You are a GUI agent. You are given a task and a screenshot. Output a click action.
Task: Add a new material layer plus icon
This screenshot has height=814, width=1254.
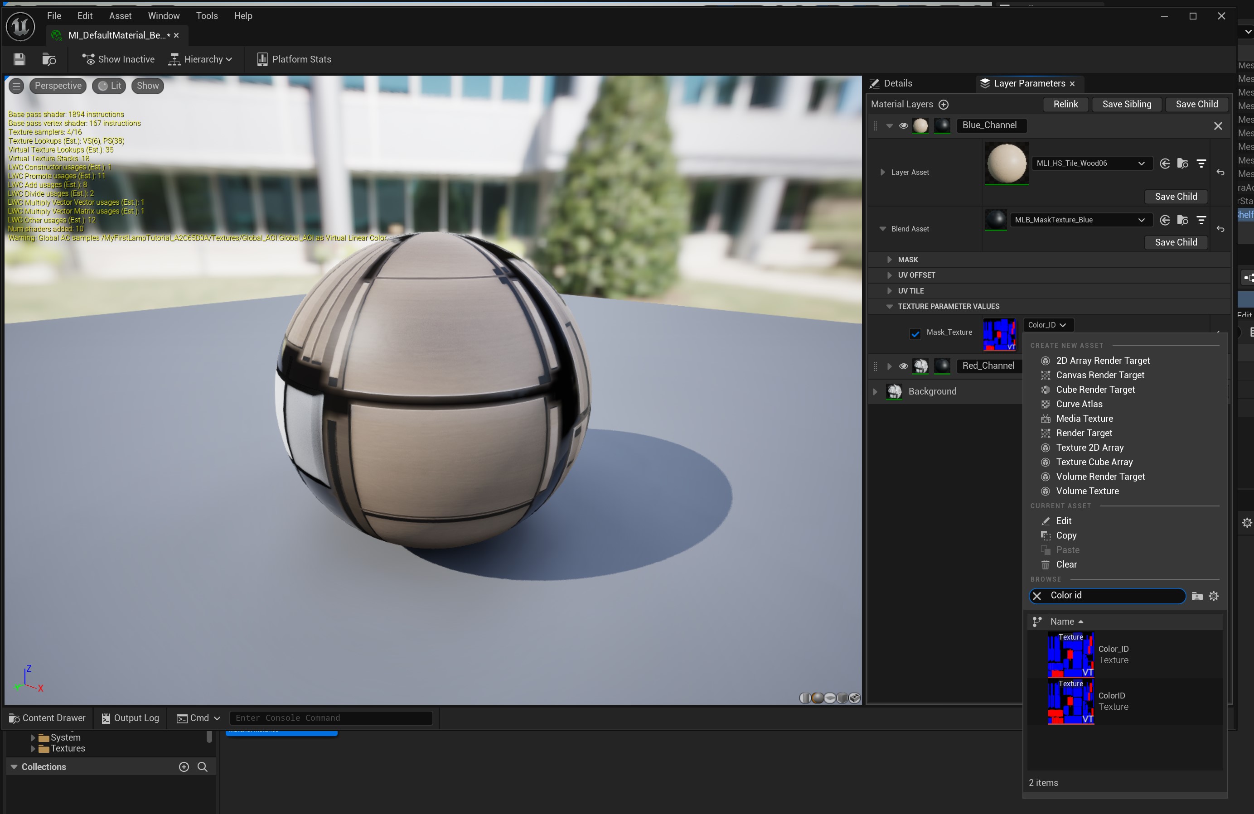[944, 104]
